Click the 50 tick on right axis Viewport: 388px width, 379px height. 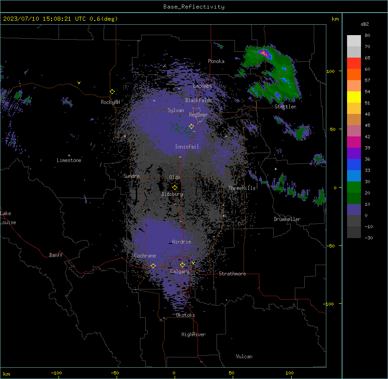click(333, 129)
